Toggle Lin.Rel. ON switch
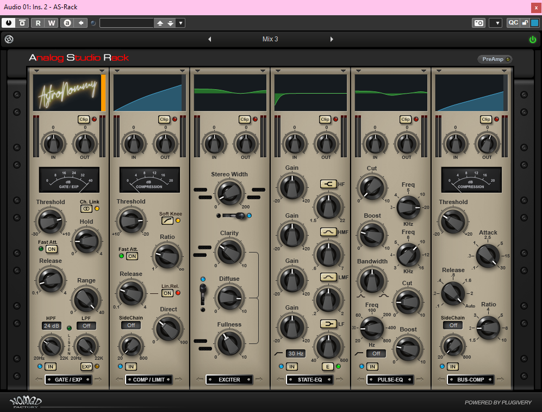The image size is (542, 412). pyautogui.click(x=167, y=293)
